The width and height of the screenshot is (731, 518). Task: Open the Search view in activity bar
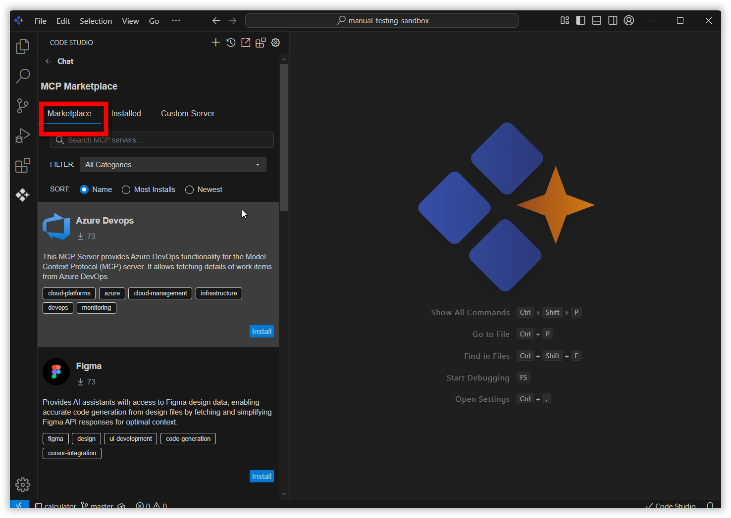[23, 76]
